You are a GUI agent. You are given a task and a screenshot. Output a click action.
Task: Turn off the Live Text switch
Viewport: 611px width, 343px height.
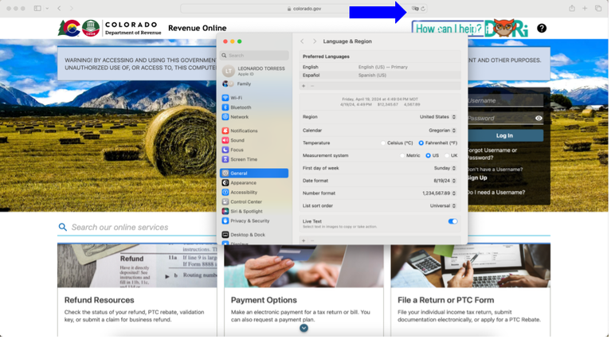click(452, 221)
